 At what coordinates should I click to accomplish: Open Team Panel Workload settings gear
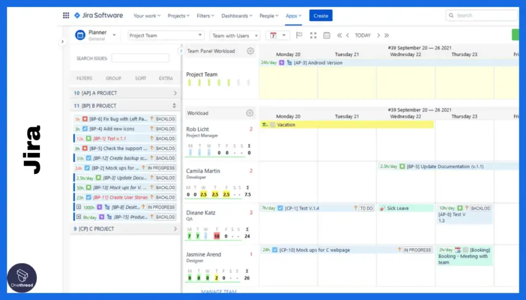(250, 51)
